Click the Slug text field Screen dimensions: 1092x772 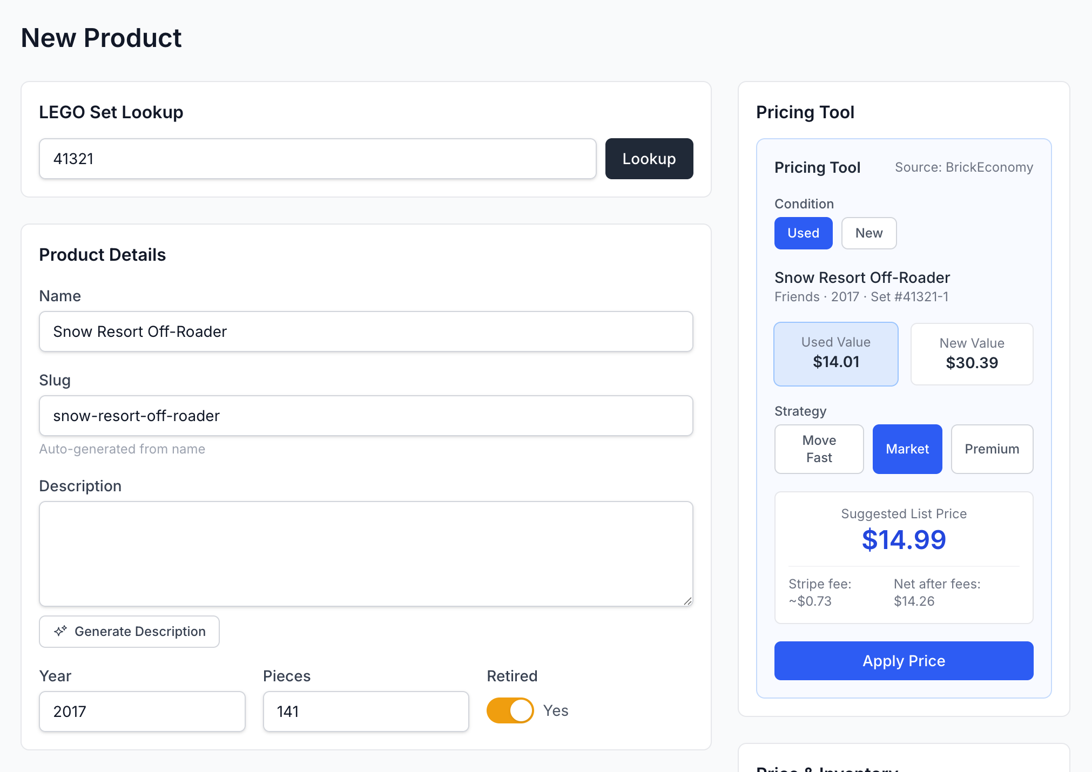[366, 416]
